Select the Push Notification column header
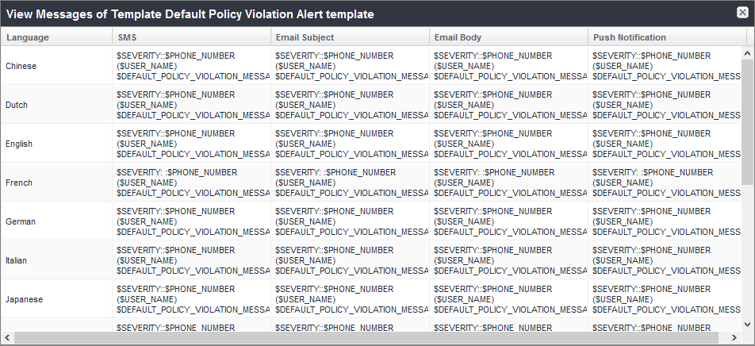 point(630,37)
